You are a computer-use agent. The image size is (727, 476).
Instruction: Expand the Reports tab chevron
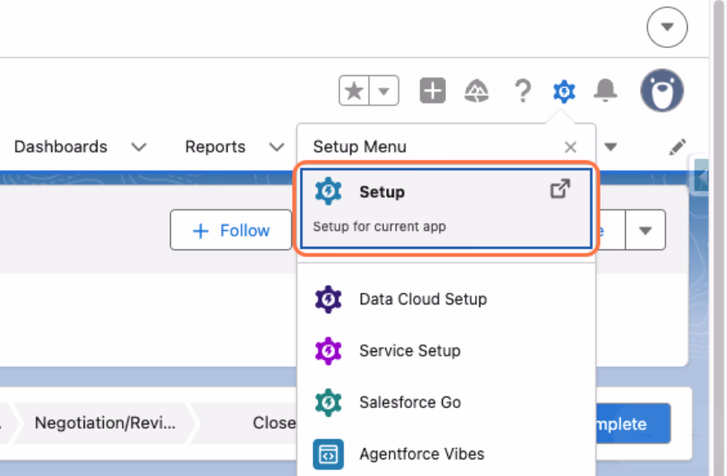(277, 147)
